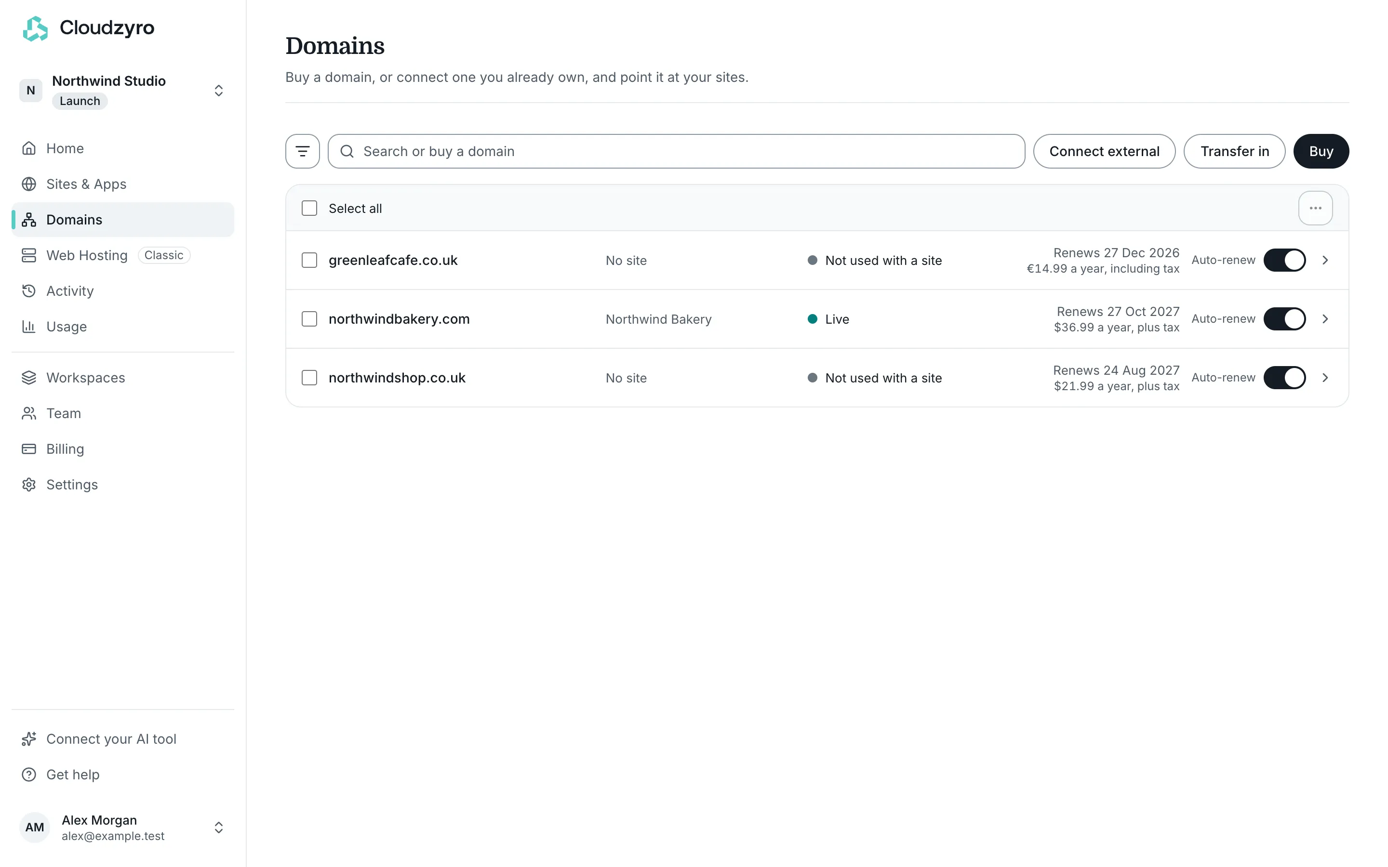The height and width of the screenshot is (867, 1388).
Task: Click the Get help question mark icon
Action: (29, 775)
